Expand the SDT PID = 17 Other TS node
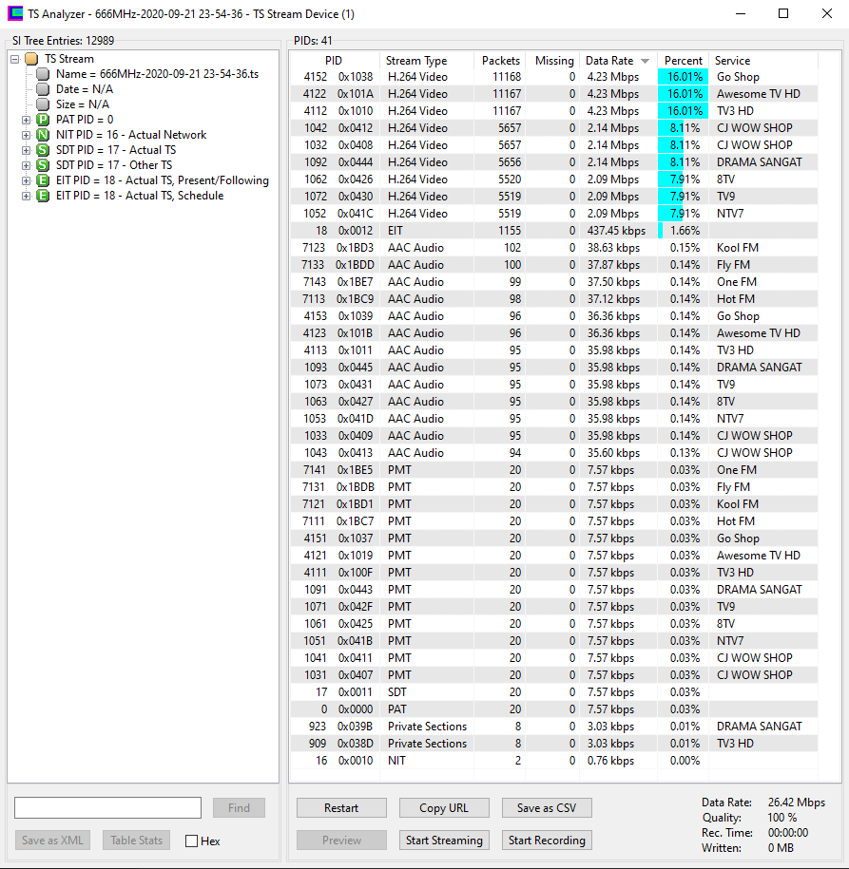This screenshot has height=869, width=849. pyautogui.click(x=27, y=165)
